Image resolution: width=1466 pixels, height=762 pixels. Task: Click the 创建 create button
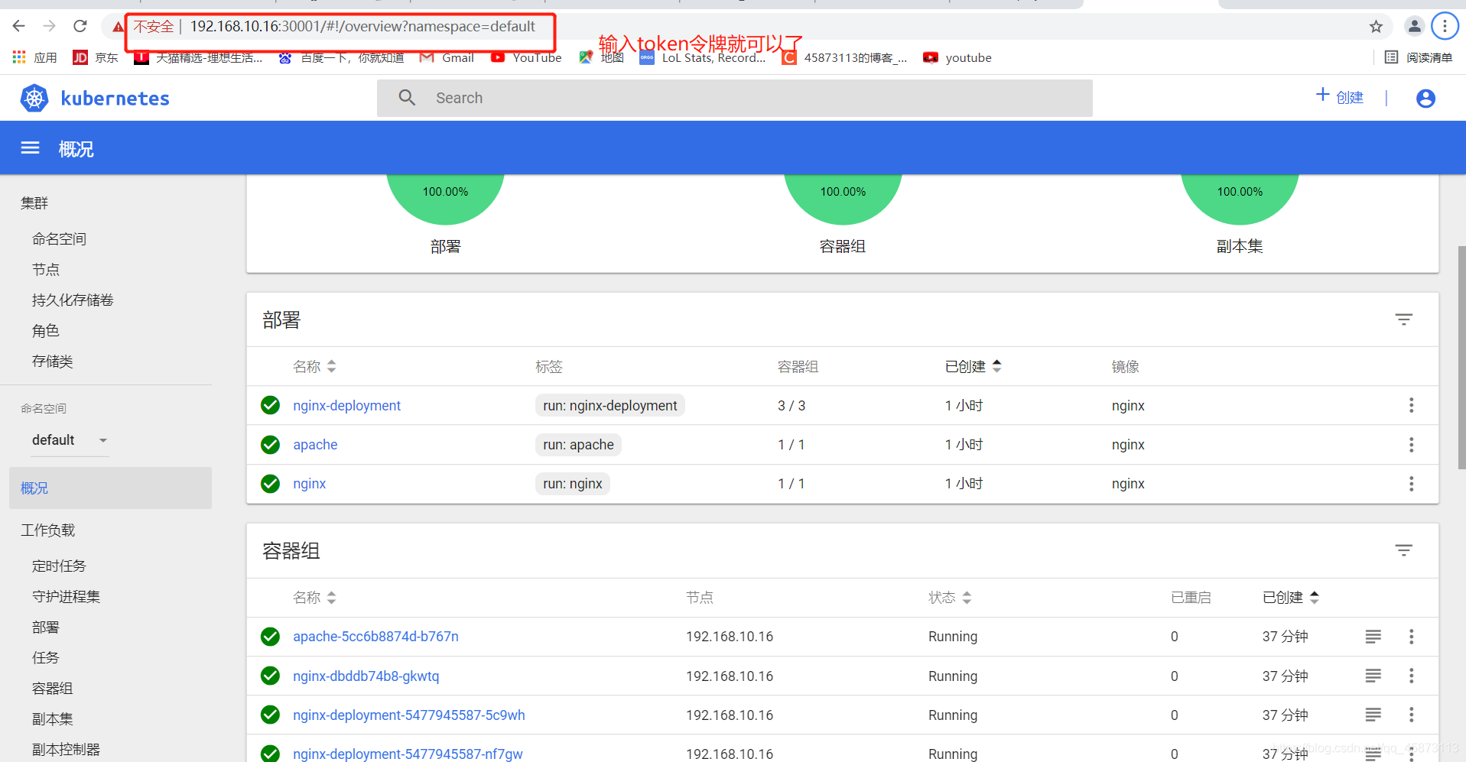pyautogui.click(x=1339, y=97)
